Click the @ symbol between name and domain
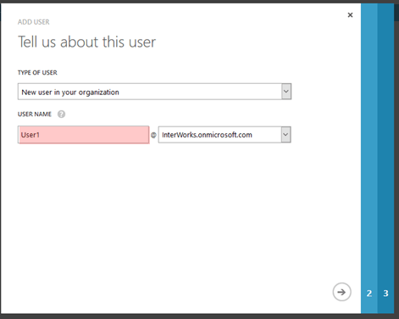The image size is (399, 319). (x=153, y=135)
